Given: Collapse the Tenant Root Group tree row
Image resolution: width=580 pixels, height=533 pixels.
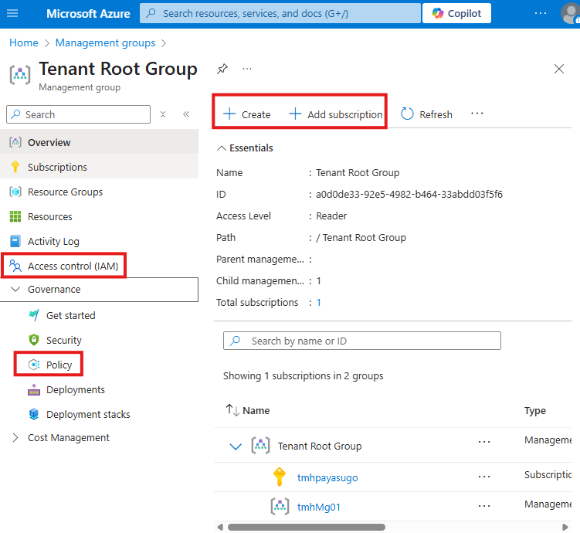Looking at the screenshot, I should click(x=236, y=446).
